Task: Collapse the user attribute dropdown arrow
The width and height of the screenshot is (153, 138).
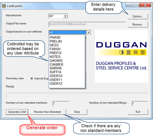Action: [x=89, y=32]
